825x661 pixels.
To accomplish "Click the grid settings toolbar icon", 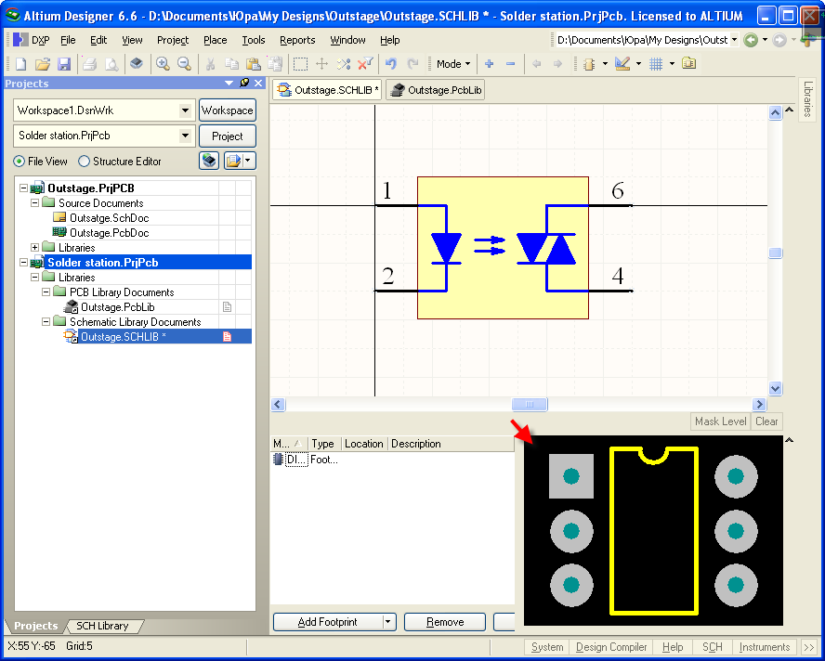I will point(656,64).
